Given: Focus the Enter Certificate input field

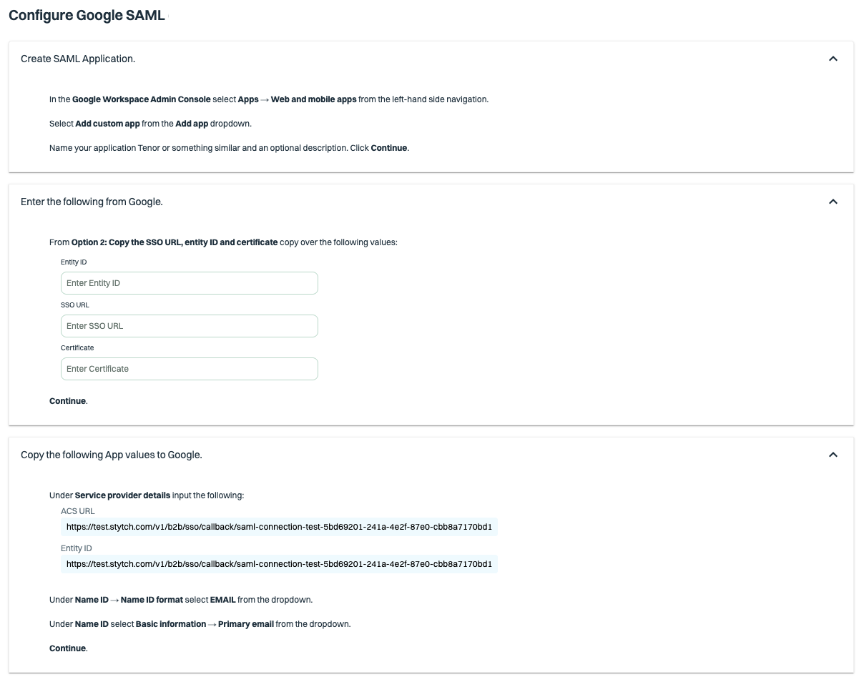Looking at the screenshot, I should pyautogui.click(x=190, y=369).
